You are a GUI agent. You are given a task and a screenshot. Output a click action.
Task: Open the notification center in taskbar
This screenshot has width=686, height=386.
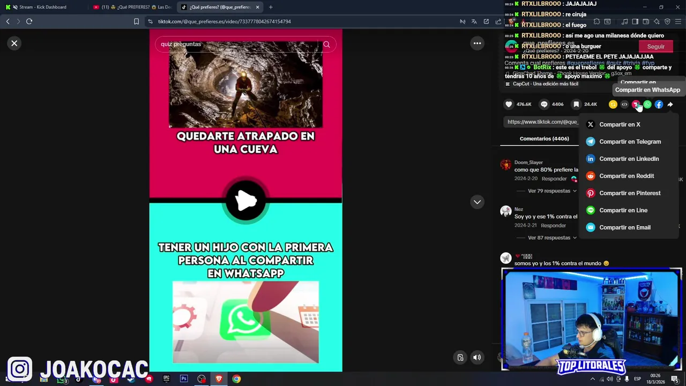point(674,379)
